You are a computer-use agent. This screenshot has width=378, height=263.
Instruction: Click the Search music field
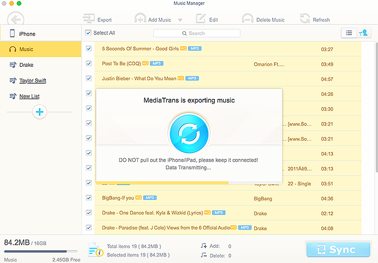click(x=197, y=33)
